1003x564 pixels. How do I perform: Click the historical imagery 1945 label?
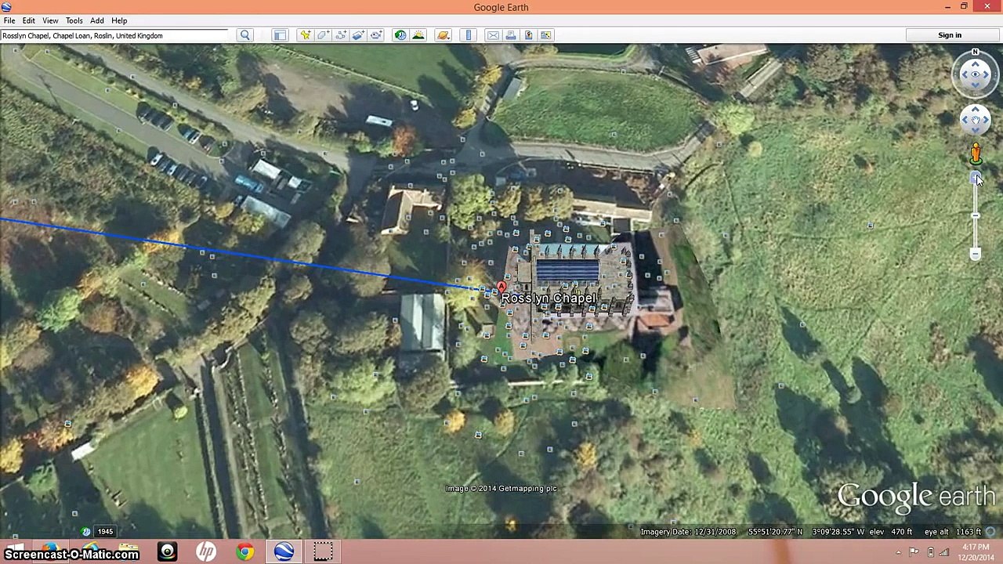pos(105,532)
